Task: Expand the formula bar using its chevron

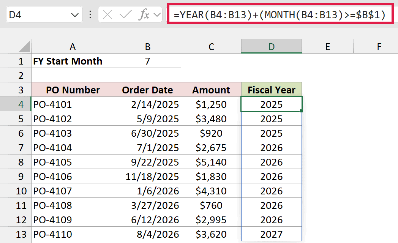Action: coord(157,15)
